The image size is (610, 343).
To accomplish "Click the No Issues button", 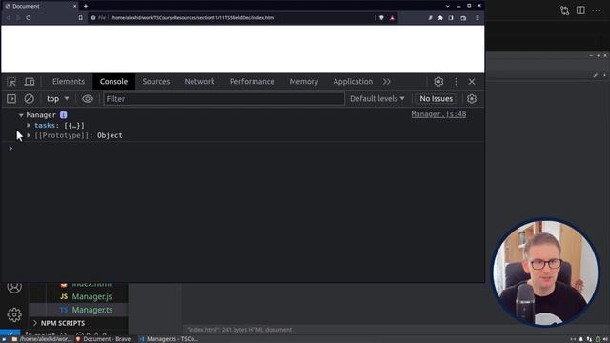I will (x=437, y=99).
